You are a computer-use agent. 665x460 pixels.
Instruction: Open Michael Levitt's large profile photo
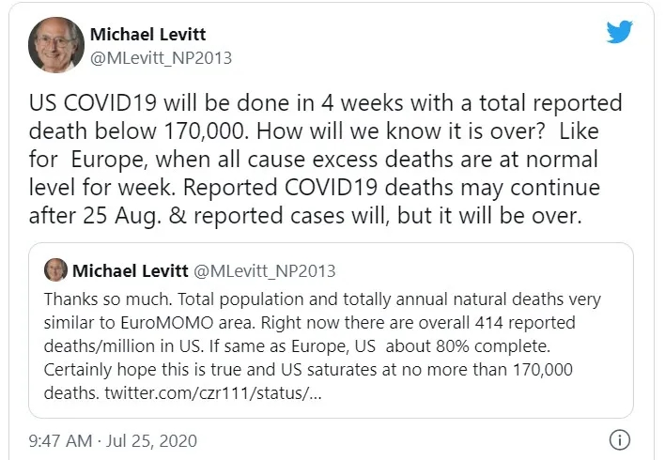[x=56, y=44]
